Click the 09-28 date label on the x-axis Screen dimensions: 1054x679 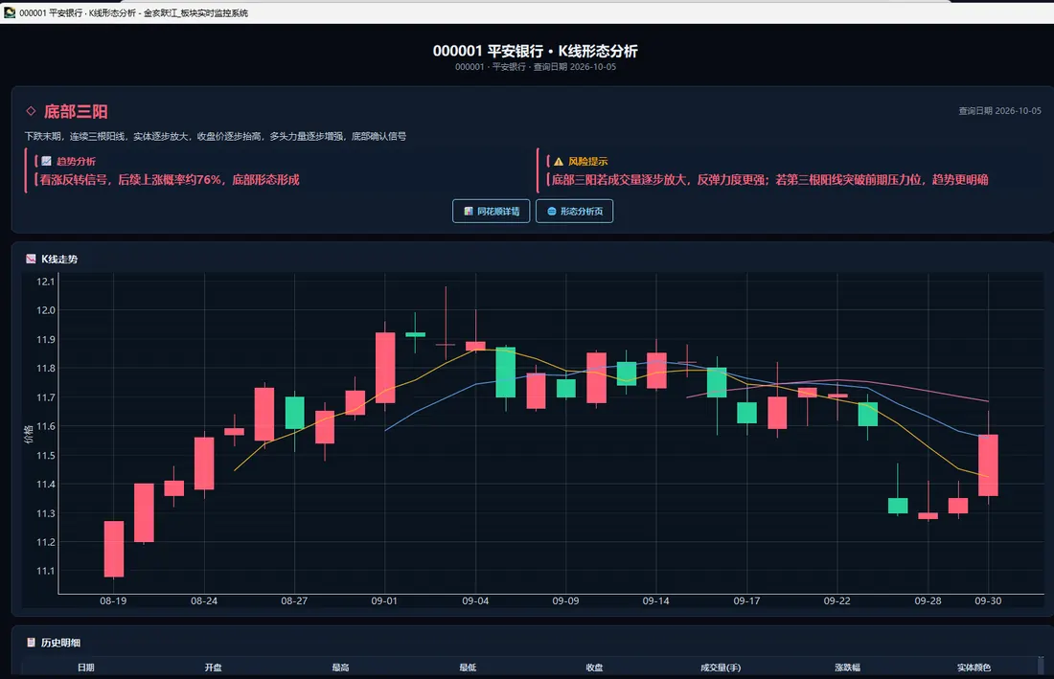(x=928, y=600)
